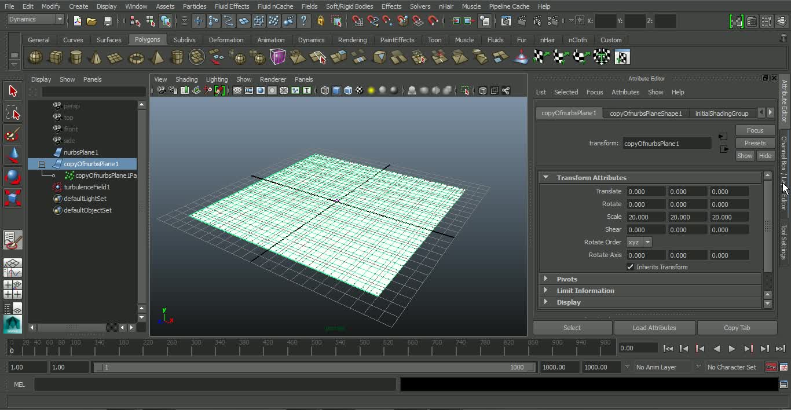Open the viewport Shading menu
The width and height of the screenshot is (791, 410).
pos(186,79)
